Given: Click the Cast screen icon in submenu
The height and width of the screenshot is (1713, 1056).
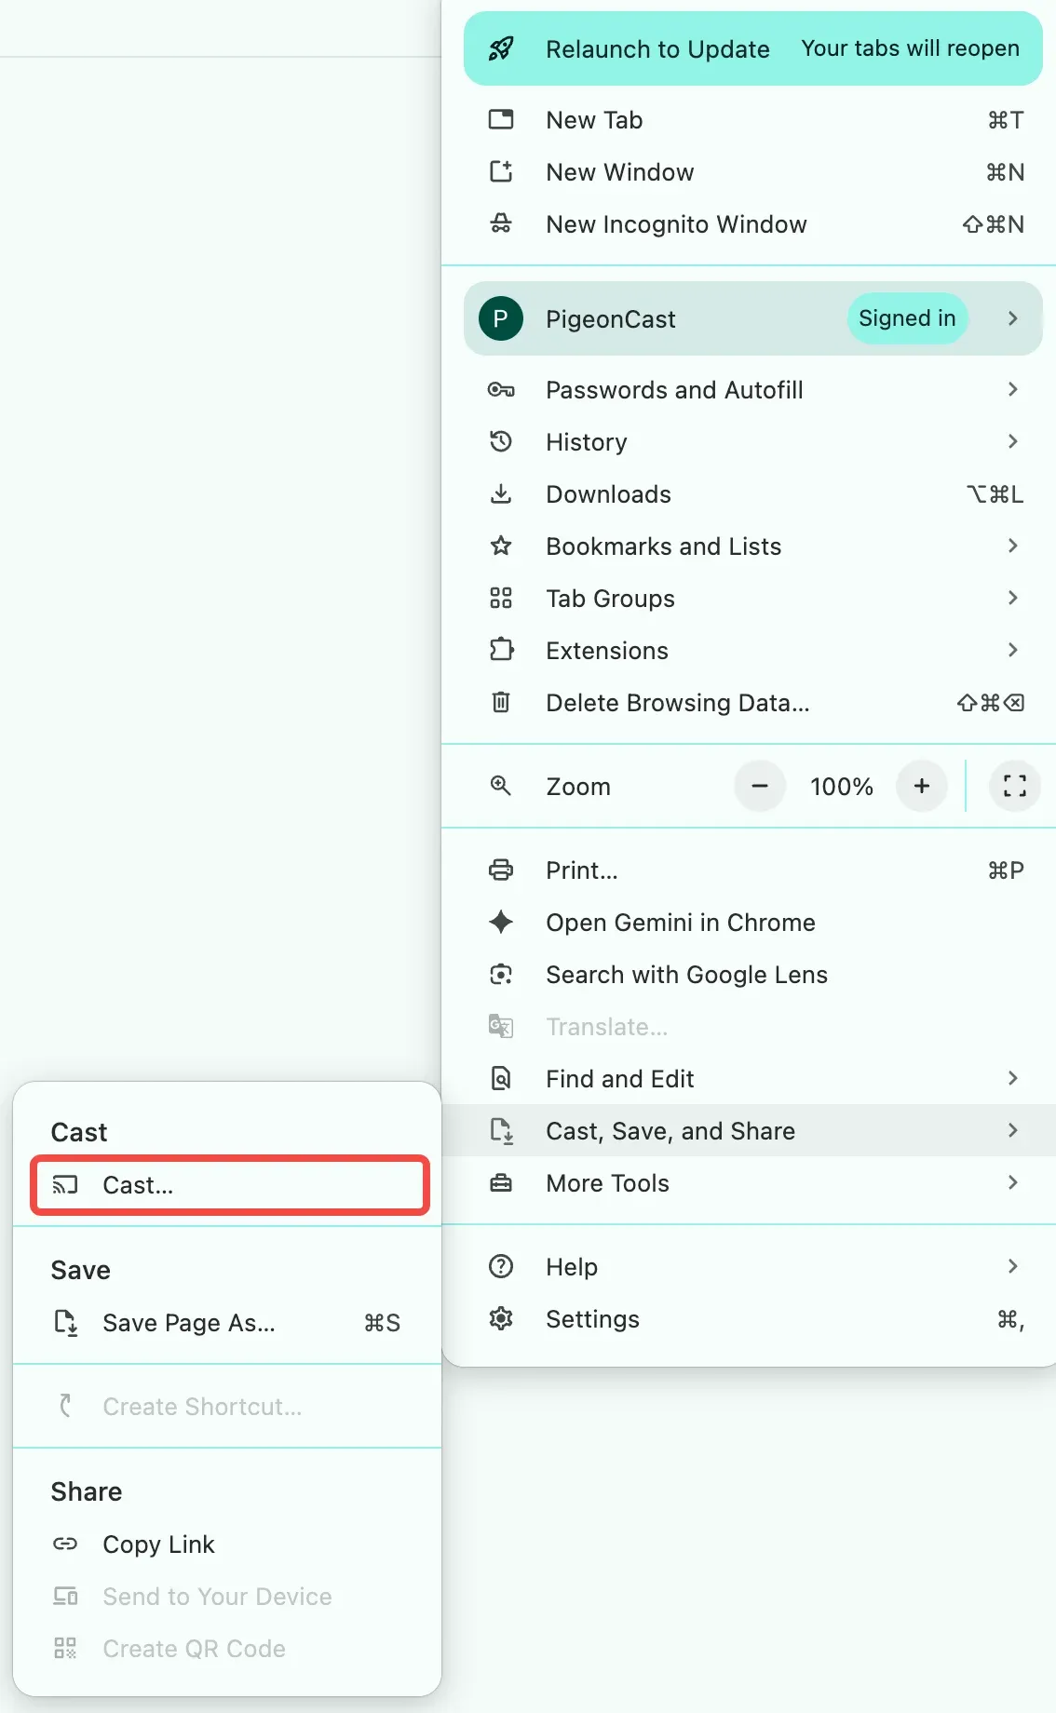Looking at the screenshot, I should (65, 1184).
